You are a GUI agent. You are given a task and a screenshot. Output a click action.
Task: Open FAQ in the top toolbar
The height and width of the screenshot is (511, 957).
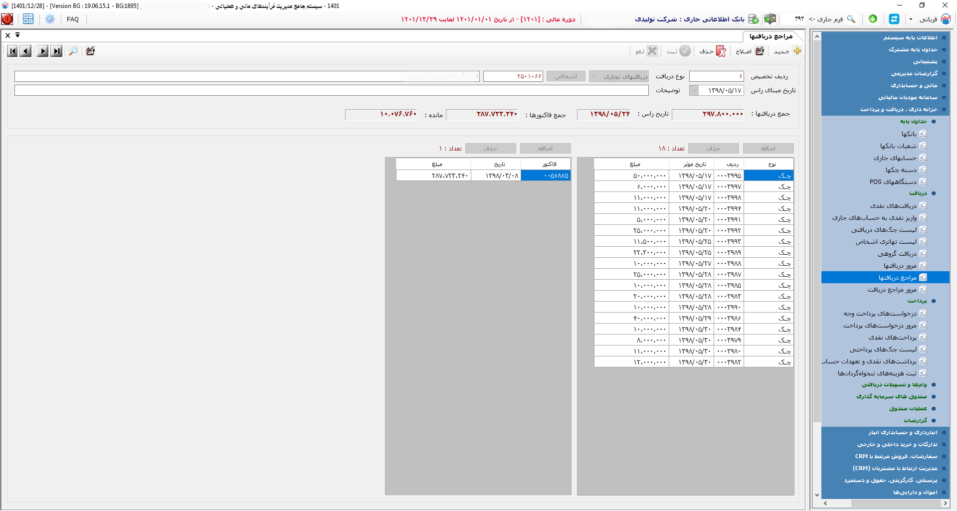point(73,19)
